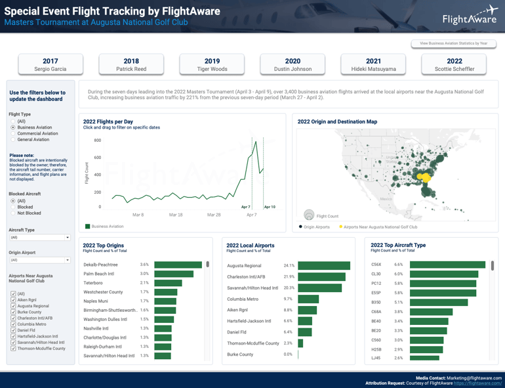Uncheck the Thomson-Mcduffie County checkbox
The image size is (505, 388).
coord(13,349)
